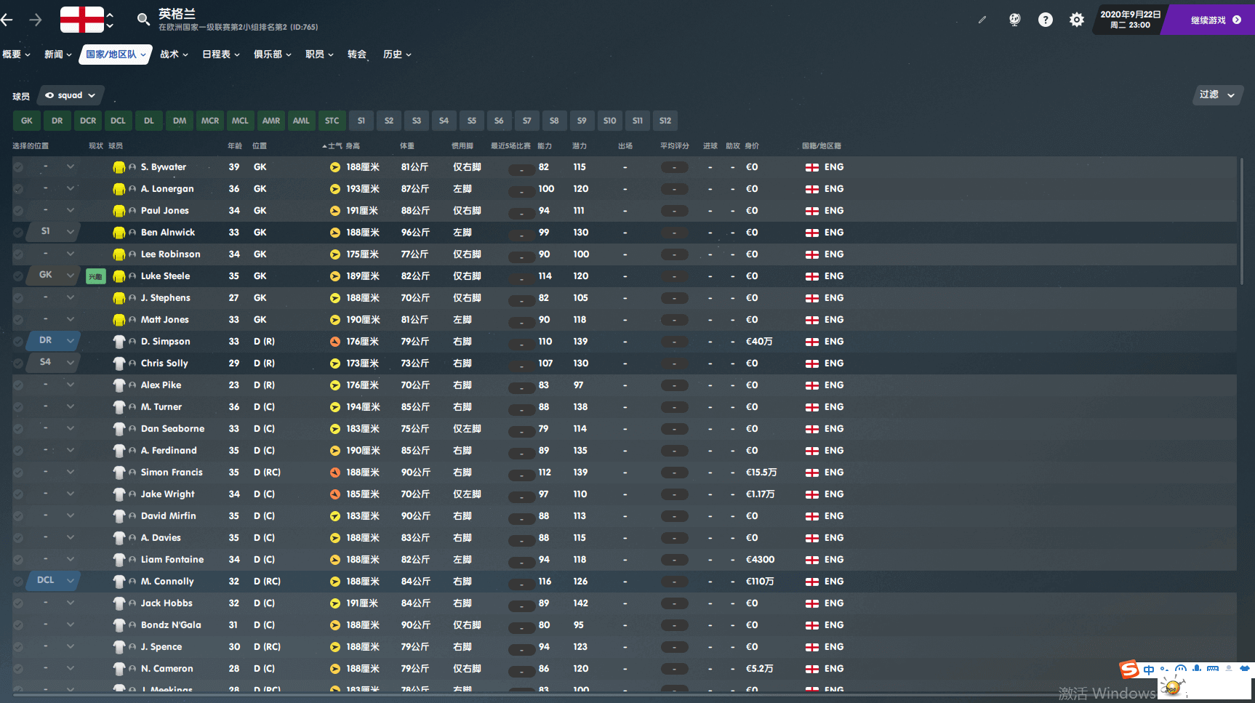
Task: Expand the 过滤 filter dropdown
Action: (1216, 95)
